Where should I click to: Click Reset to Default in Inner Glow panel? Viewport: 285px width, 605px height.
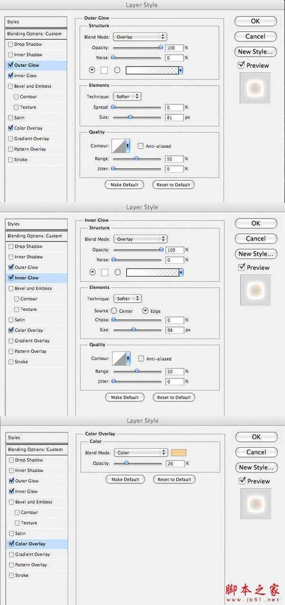tap(174, 397)
